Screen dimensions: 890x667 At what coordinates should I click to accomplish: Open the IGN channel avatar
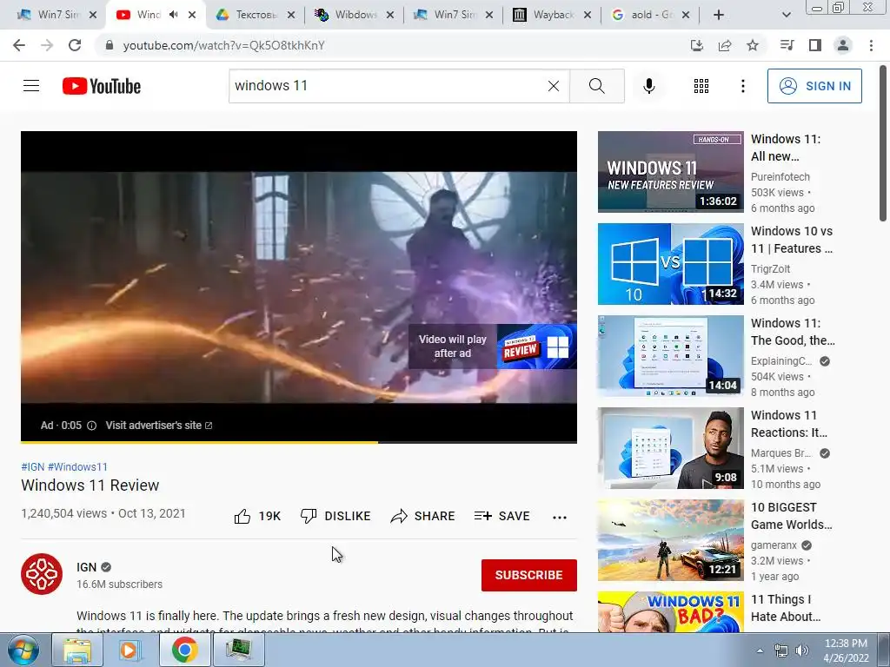click(42, 574)
